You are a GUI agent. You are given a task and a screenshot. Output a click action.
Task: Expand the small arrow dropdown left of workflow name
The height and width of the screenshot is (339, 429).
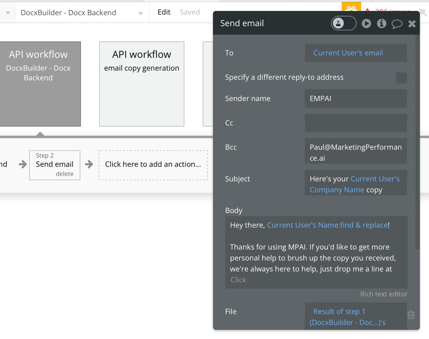[8, 13]
